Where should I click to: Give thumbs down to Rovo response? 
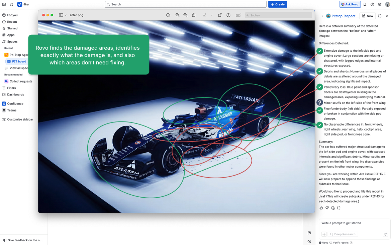(x=327, y=208)
